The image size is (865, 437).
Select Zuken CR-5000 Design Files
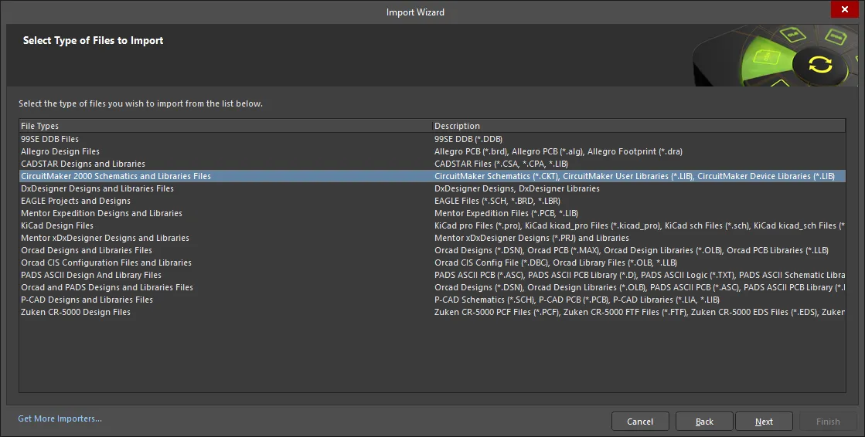(x=433, y=312)
